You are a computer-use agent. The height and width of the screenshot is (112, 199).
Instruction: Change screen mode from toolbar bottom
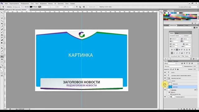[2, 76]
